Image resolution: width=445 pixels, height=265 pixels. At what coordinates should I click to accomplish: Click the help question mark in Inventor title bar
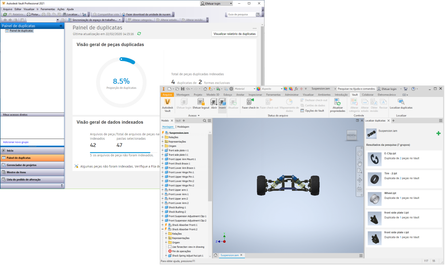pos(413,89)
